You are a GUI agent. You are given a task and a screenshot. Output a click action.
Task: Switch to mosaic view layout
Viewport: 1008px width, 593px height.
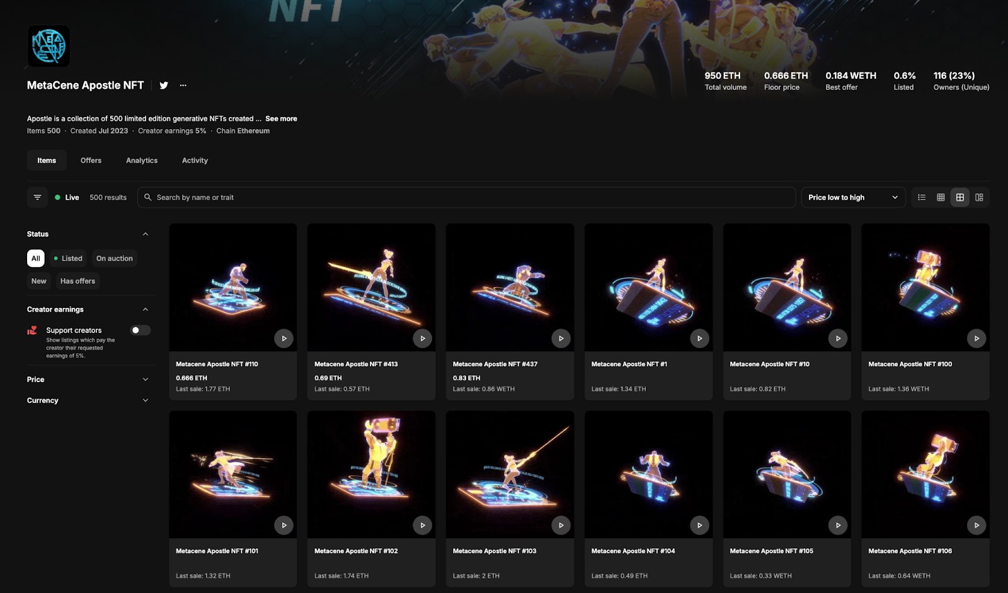[979, 198]
